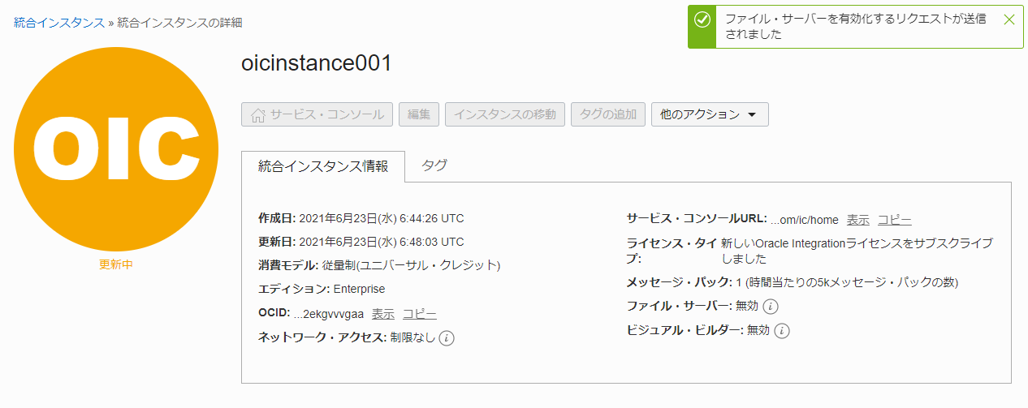Click the タグの追加 button

(x=608, y=114)
